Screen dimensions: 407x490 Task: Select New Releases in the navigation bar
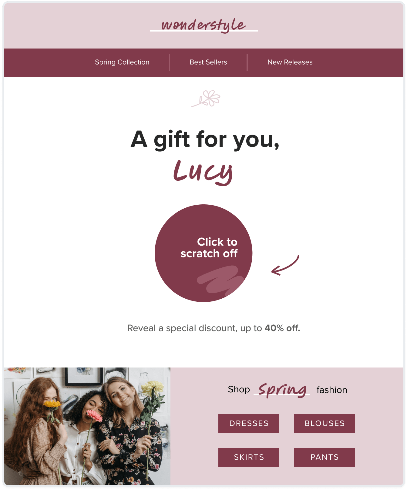pos(290,62)
